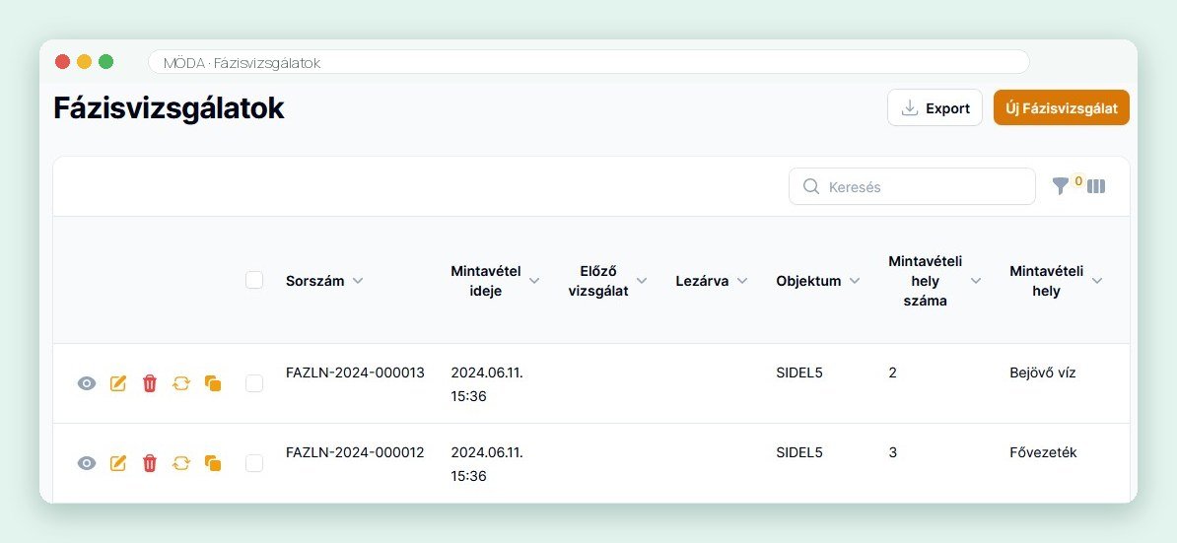
Task: View record FAZLN-2024-000013 with eye icon
Action: point(87,383)
